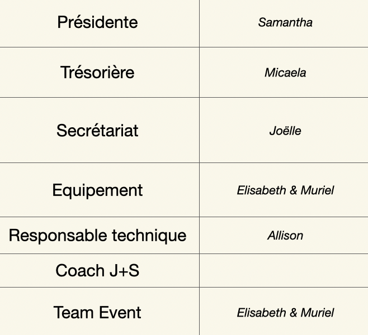Click Elisabeth in the Team Event row
This screenshot has width=368, height=335.
(x=261, y=313)
